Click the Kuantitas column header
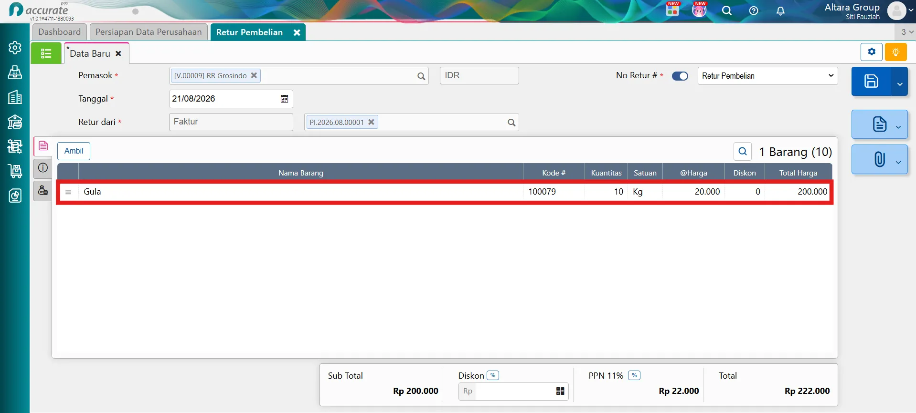916x413 pixels. pyautogui.click(x=606, y=173)
